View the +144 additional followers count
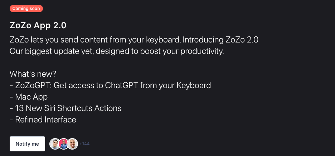 click(x=84, y=144)
